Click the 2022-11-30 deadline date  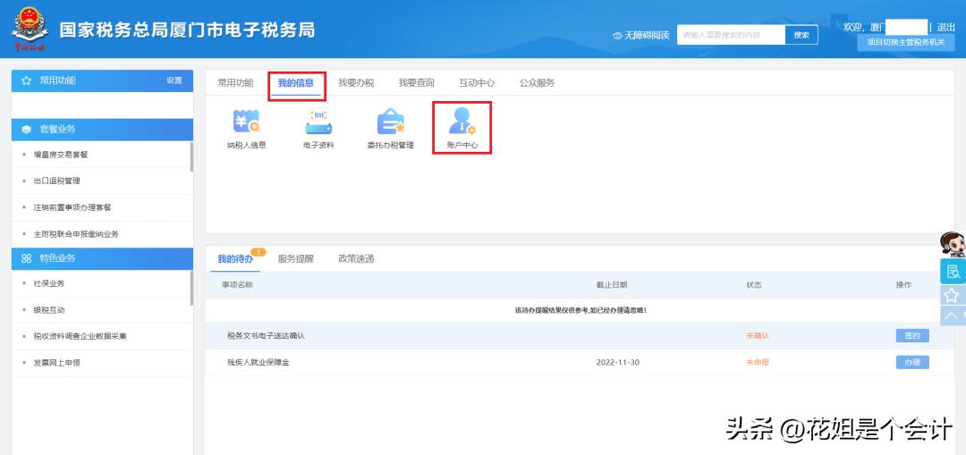[x=618, y=362]
